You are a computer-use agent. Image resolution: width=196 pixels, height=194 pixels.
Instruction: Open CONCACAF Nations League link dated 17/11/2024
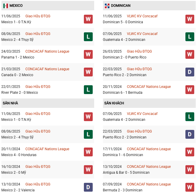coord(149,149)
